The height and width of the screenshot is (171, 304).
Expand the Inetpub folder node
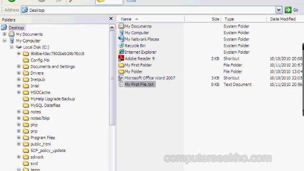(x=19, y=79)
